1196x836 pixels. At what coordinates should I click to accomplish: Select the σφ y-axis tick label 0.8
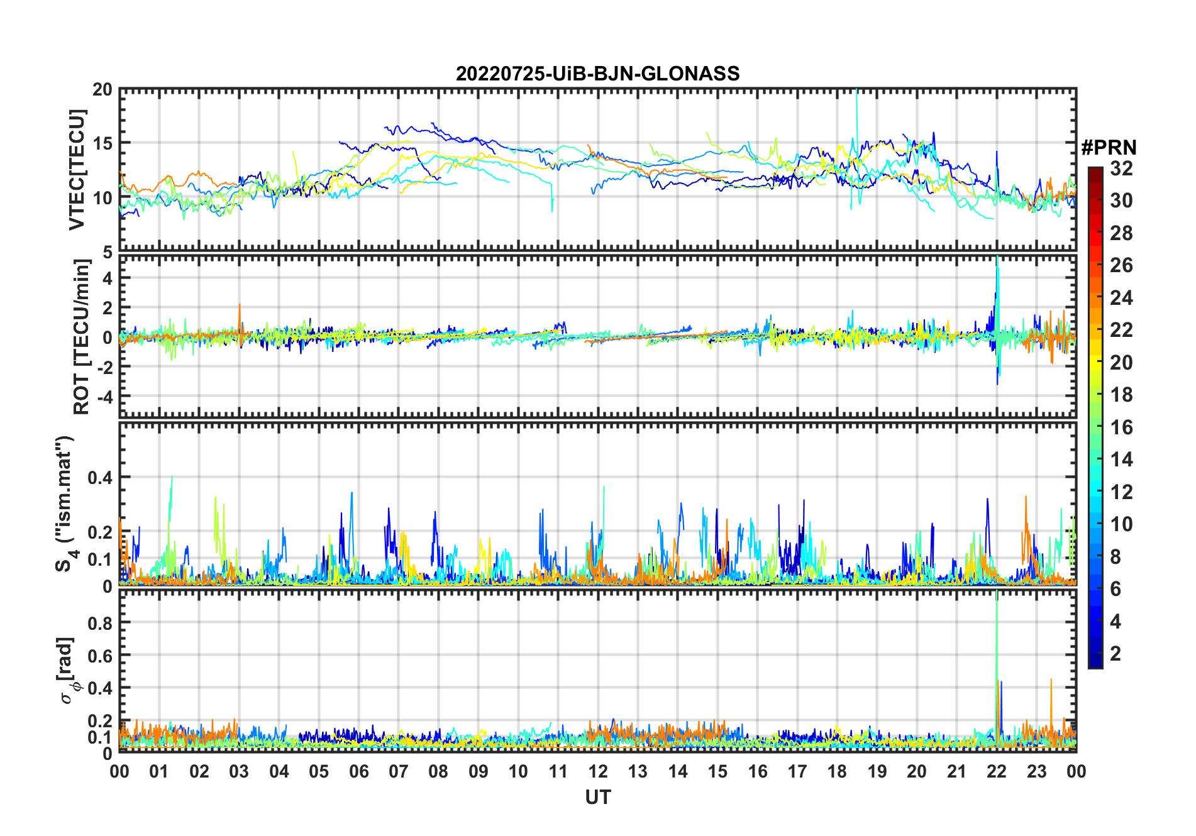100,623
